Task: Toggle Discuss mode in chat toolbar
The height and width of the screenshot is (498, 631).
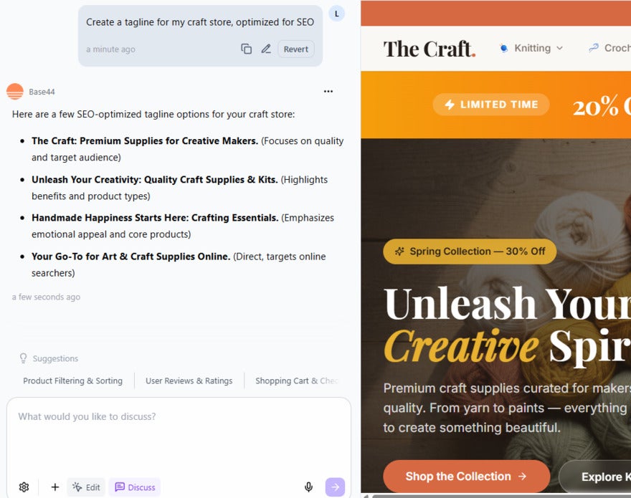Action: tap(135, 487)
